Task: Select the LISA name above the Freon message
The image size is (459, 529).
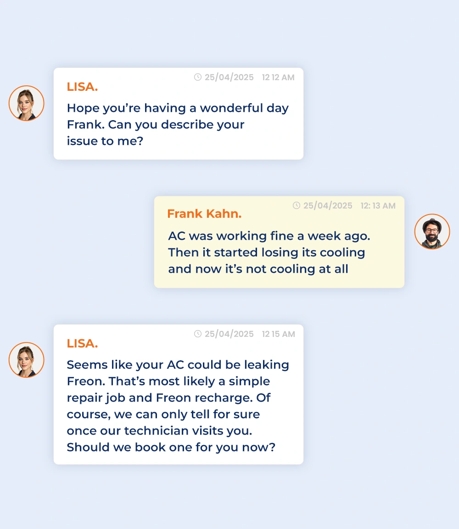Action: pos(82,343)
